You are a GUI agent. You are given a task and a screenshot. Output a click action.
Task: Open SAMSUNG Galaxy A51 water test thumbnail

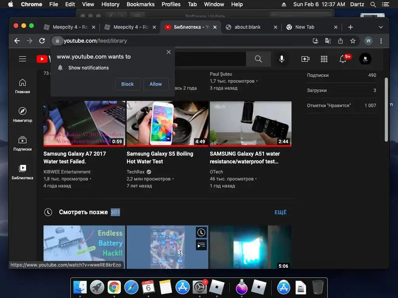pyautogui.click(x=251, y=124)
